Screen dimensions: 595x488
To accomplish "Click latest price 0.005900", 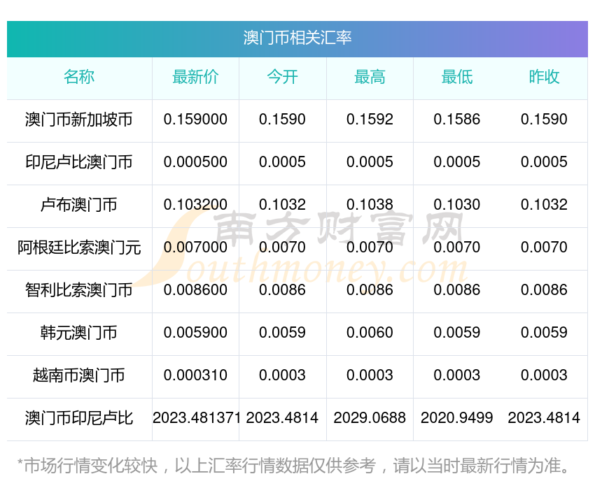I will [195, 333].
